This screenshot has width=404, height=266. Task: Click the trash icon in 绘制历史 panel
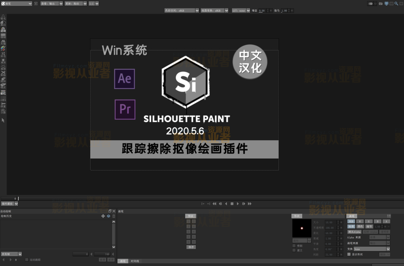114,216
